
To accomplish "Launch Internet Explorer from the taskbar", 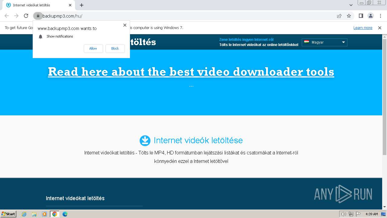I will [24, 214].
